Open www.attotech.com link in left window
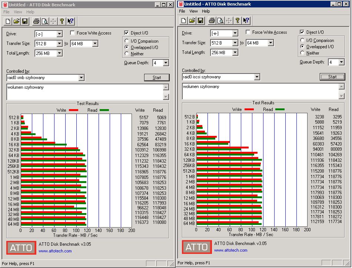The image size is (352, 268). click(x=55, y=251)
